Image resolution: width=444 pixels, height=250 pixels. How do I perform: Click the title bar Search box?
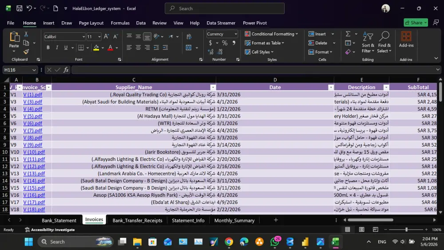225,8
